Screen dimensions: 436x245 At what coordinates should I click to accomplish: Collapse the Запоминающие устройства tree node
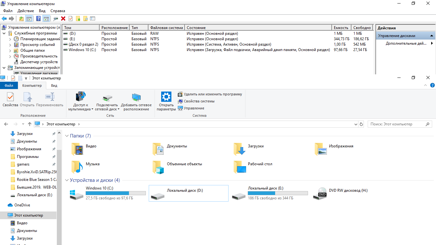4,68
